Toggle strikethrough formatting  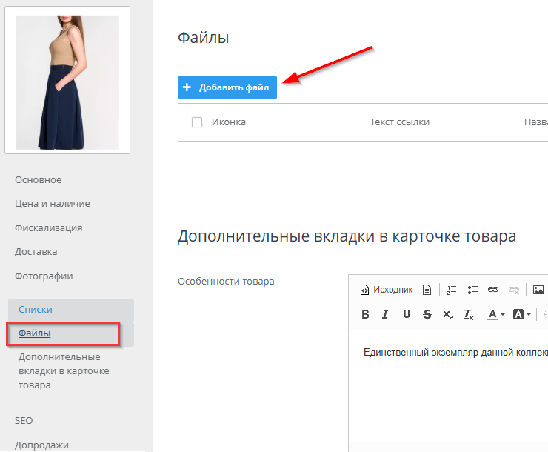point(427,314)
